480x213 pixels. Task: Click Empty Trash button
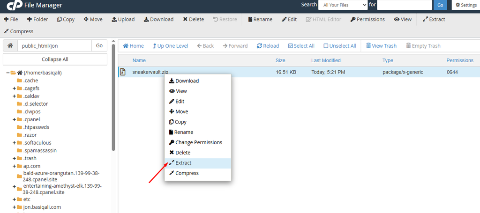(x=423, y=46)
